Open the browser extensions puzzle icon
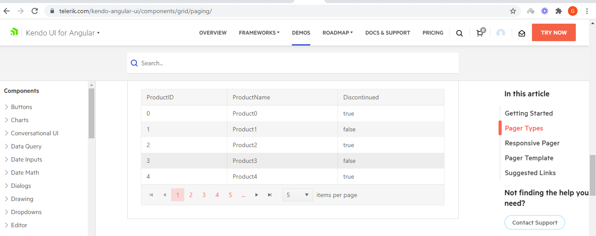This screenshot has width=596, height=236. (558, 11)
